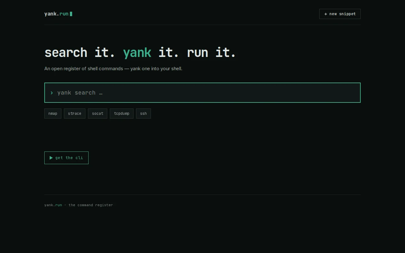
Task: Choose the socat tag chip
Action: (97, 114)
